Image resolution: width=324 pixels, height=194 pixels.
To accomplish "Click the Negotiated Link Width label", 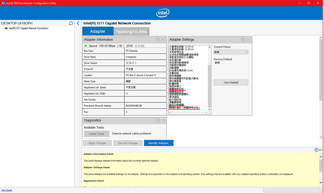I will click(x=94, y=93).
